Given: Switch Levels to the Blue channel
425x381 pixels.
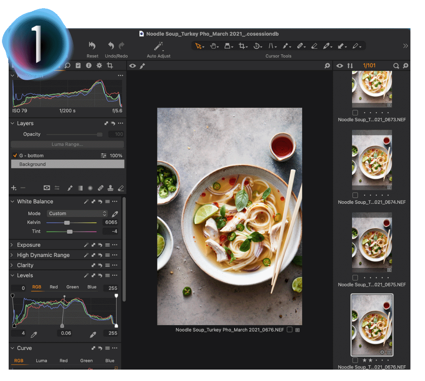Looking at the screenshot, I should point(92,287).
